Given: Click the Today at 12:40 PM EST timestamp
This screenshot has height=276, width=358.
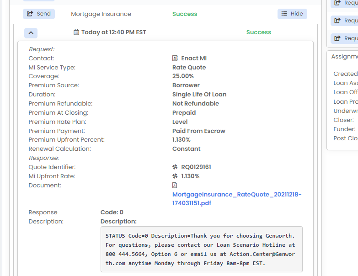Looking at the screenshot, I should coord(114,32).
